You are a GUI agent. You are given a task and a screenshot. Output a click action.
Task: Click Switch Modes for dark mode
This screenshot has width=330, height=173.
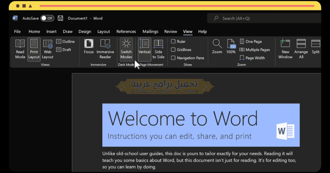coord(126,49)
